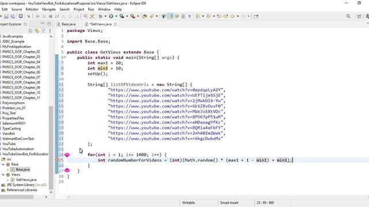Click the Back navigation arrow icon
369x207 pixels.
(x=232, y=16)
